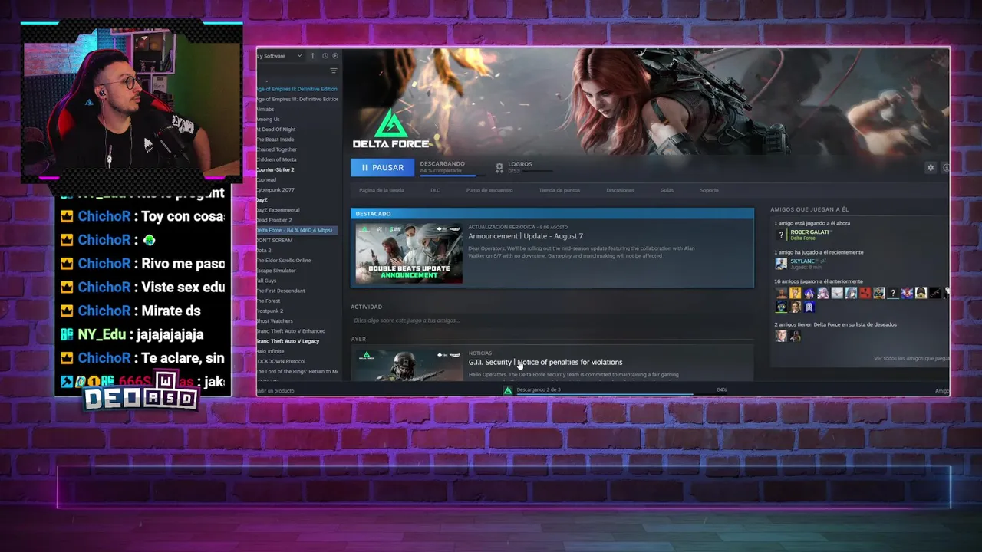The height and width of the screenshot is (552, 982).
Task: Open the Tienda de puntos tab
Action: point(559,190)
